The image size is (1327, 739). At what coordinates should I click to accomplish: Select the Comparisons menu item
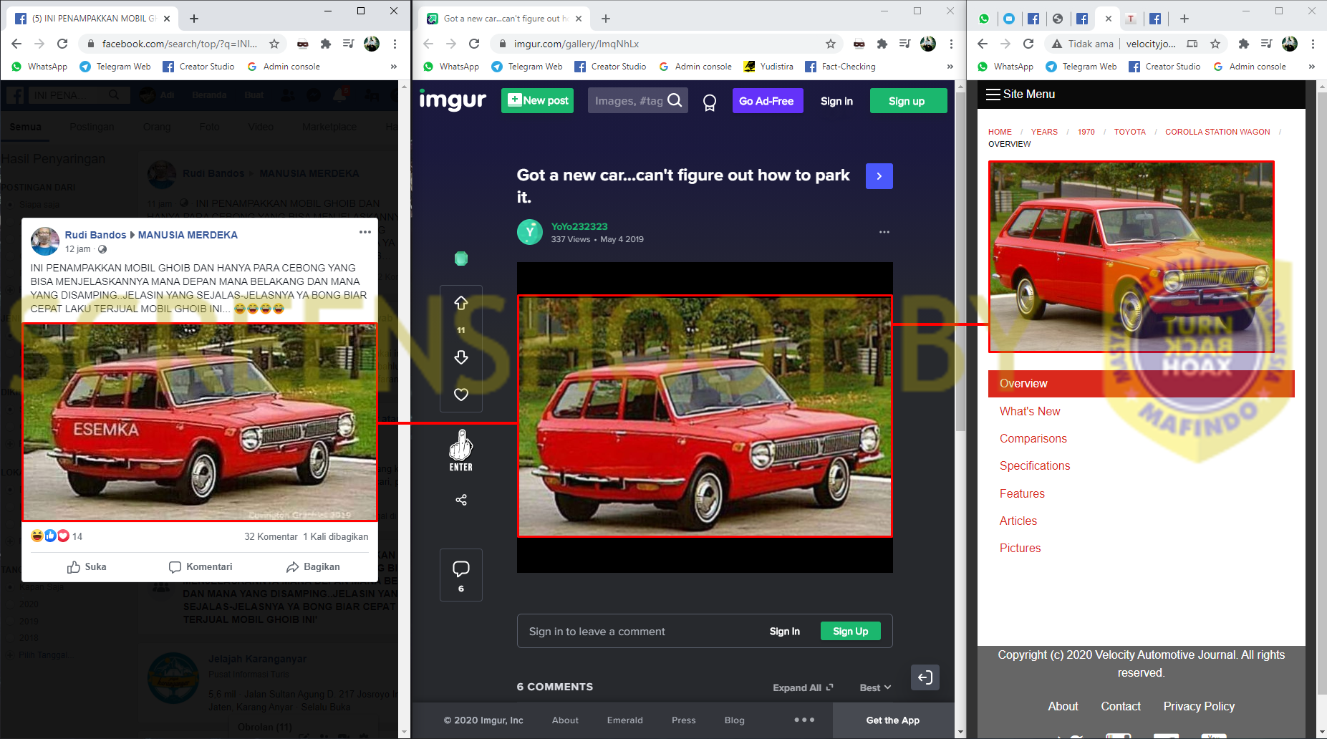1033,438
